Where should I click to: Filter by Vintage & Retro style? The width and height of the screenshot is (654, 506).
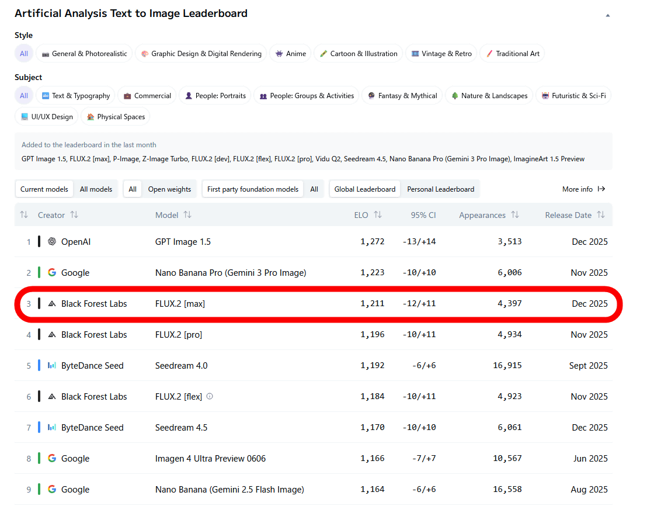click(441, 54)
